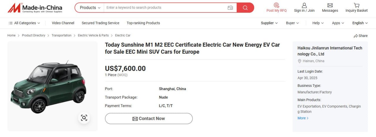Click the keyword search input field
Viewport: 376px width, 137px height.
tap(164, 8)
